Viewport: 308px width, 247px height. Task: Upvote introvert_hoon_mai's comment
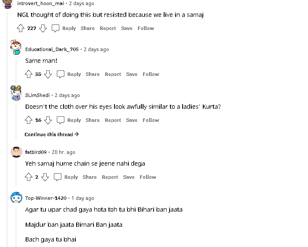click(20, 28)
